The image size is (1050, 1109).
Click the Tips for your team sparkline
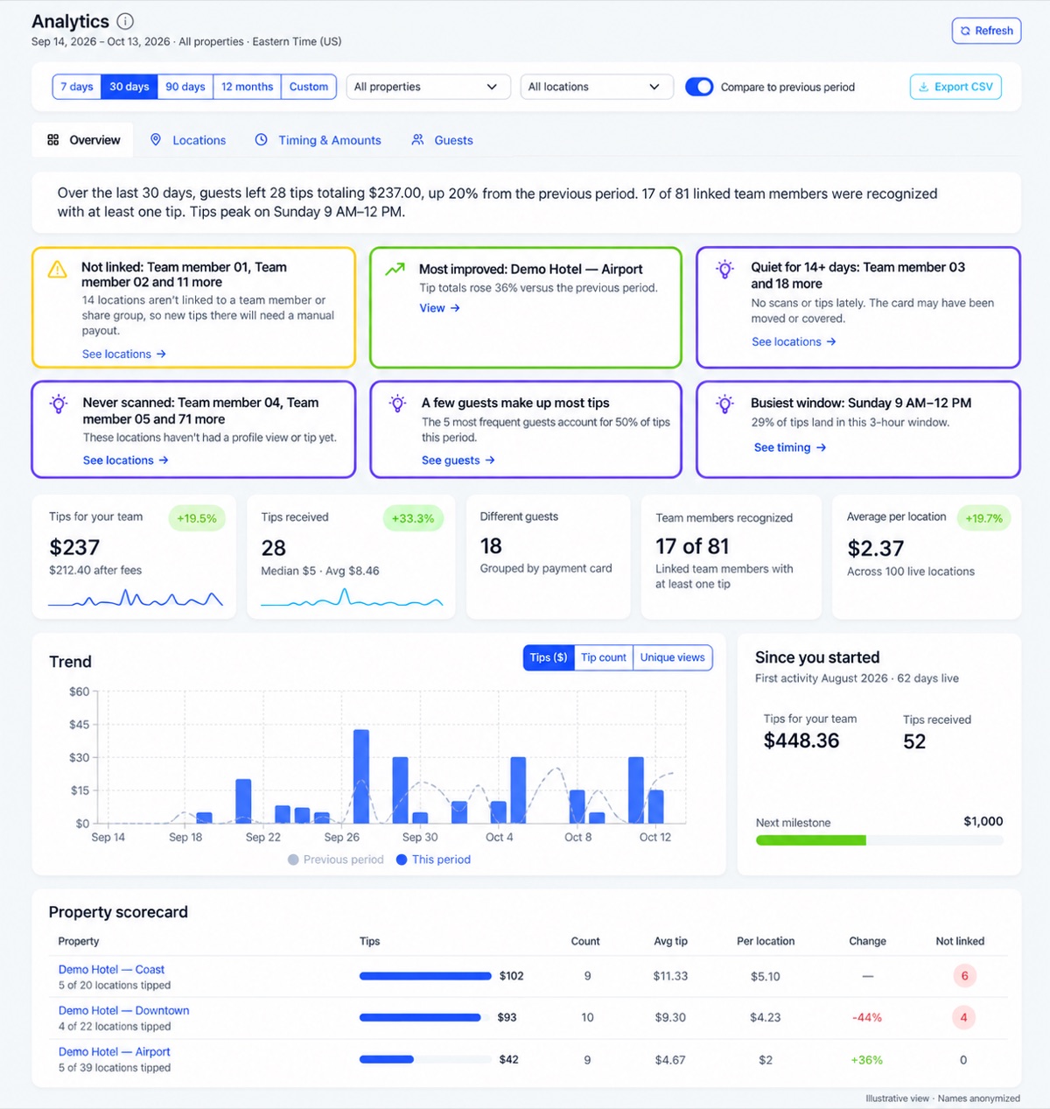pos(136,598)
